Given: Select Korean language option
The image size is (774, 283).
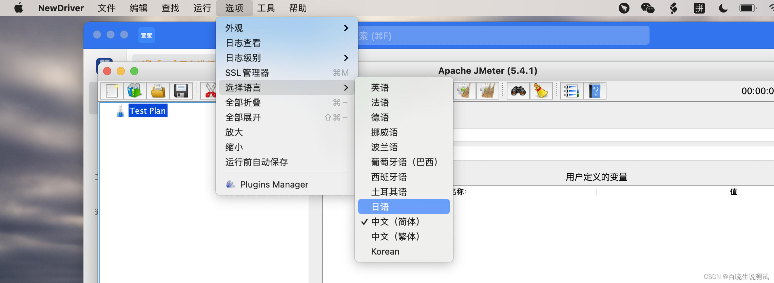Looking at the screenshot, I should click(404, 251).
